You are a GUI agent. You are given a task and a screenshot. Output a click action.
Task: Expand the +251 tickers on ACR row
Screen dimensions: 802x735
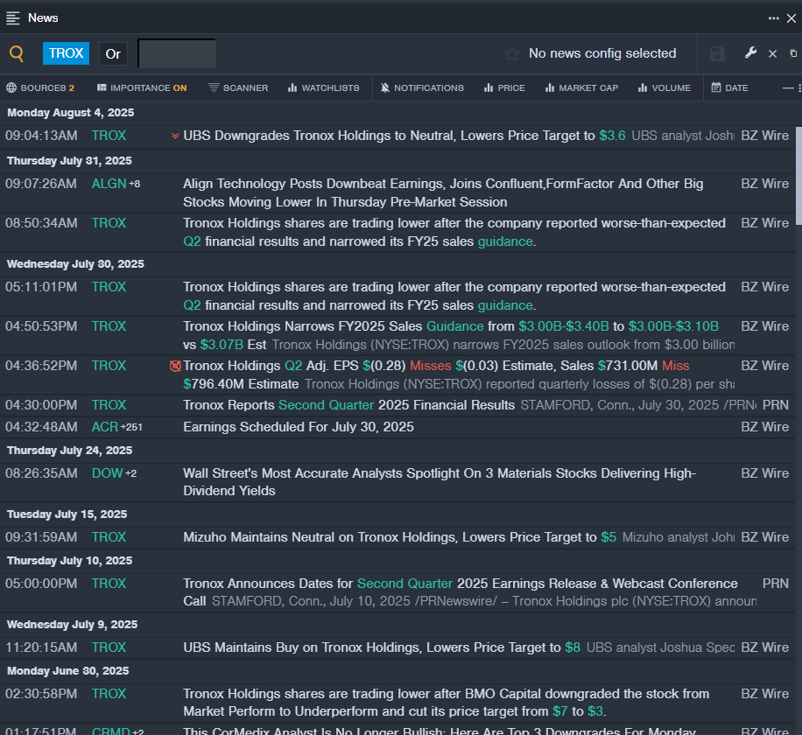(131, 427)
